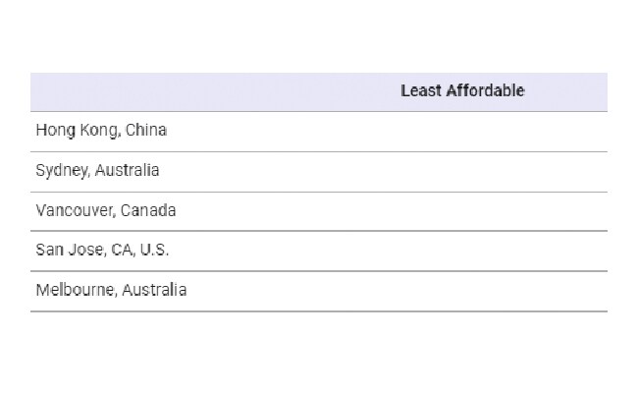Select the San Jose, CA, U.S. row label
The width and height of the screenshot is (638, 393).
tap(102, 250)
